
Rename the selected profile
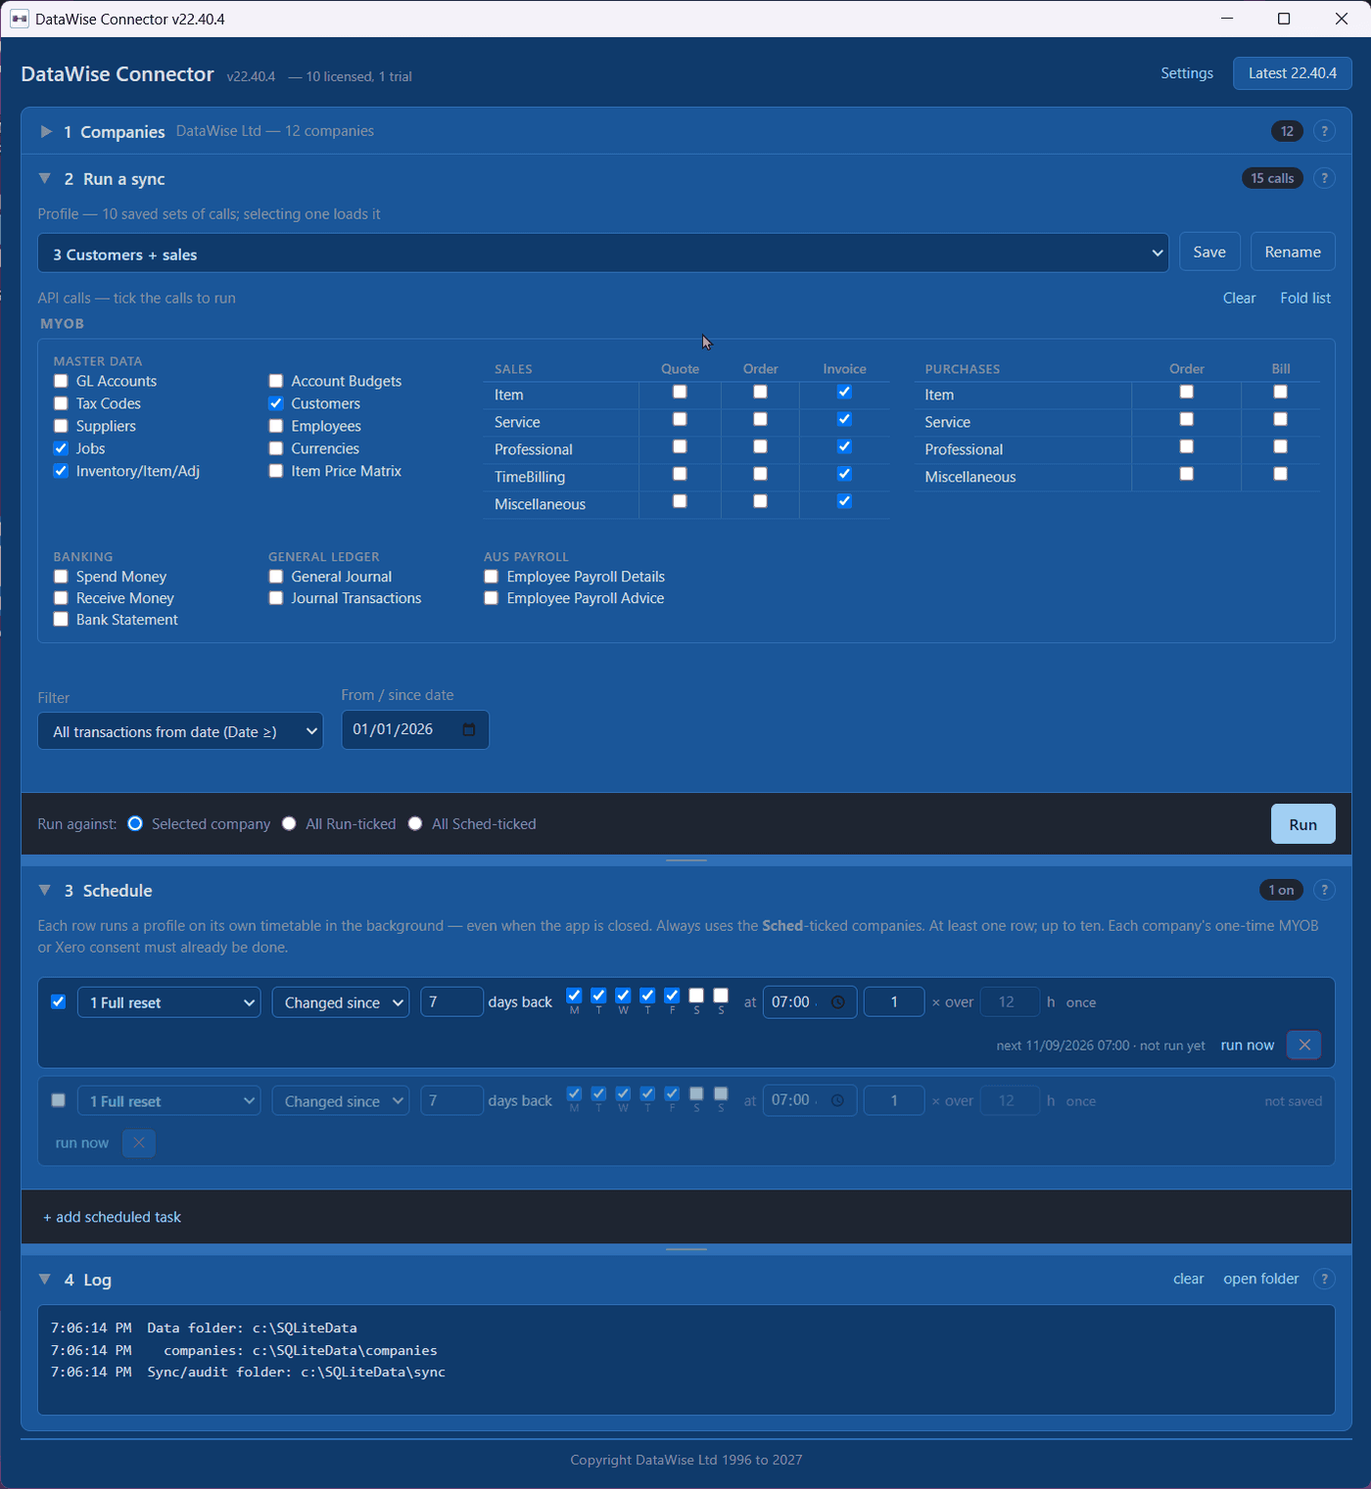click(x=1293, y=252)
